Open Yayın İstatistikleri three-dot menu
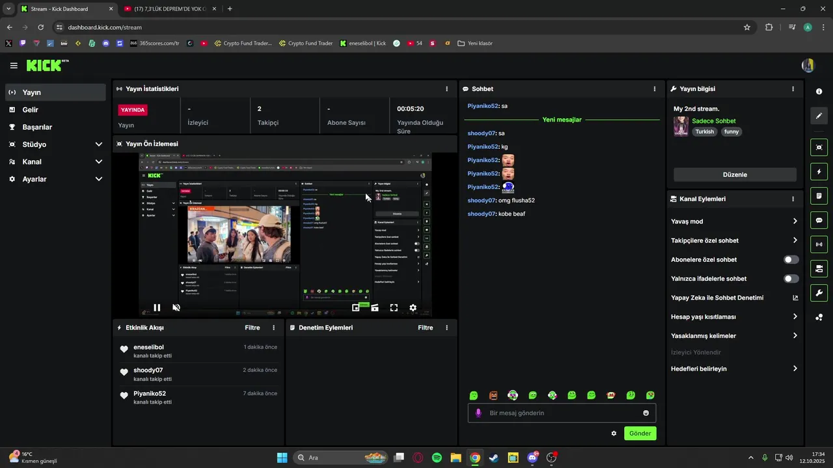Screen dimensions: 833x468 (446, 89)
